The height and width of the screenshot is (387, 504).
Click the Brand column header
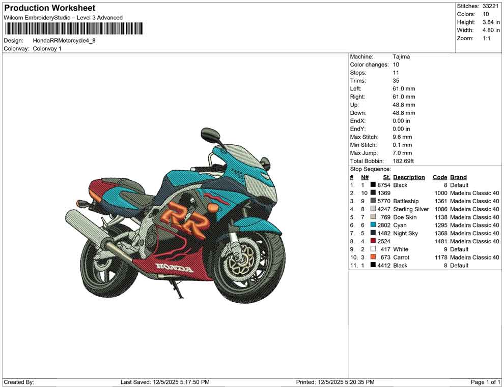(x=458, y=177)
